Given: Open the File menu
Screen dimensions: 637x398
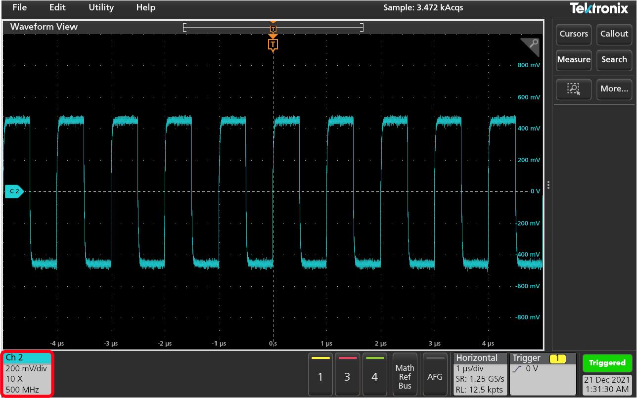Looking at the screenshot, I should (20, 7).
